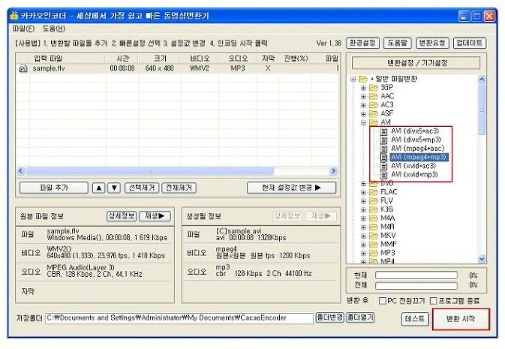Click AVI (xvid+mp3) preset document icon
The width and height of the screenshot is (505, 349).
coord(383,175)
